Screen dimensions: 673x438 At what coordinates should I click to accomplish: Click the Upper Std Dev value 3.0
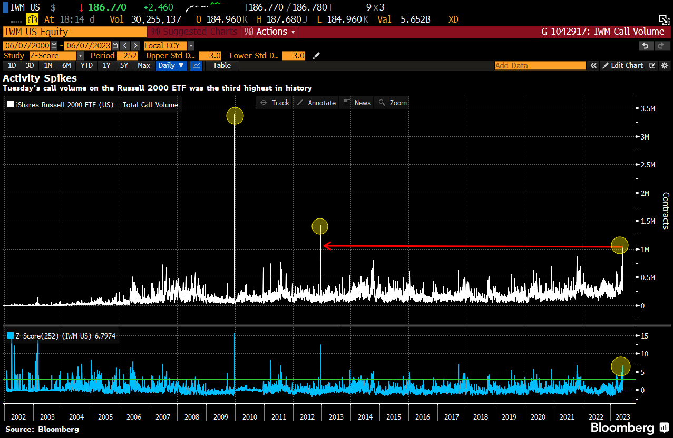[210, 56]
